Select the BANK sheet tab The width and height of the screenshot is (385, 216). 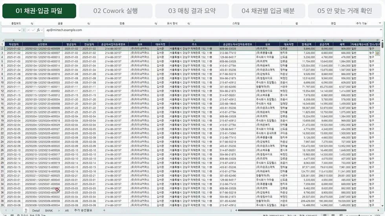pyautogui.click(x=49, y=211)
